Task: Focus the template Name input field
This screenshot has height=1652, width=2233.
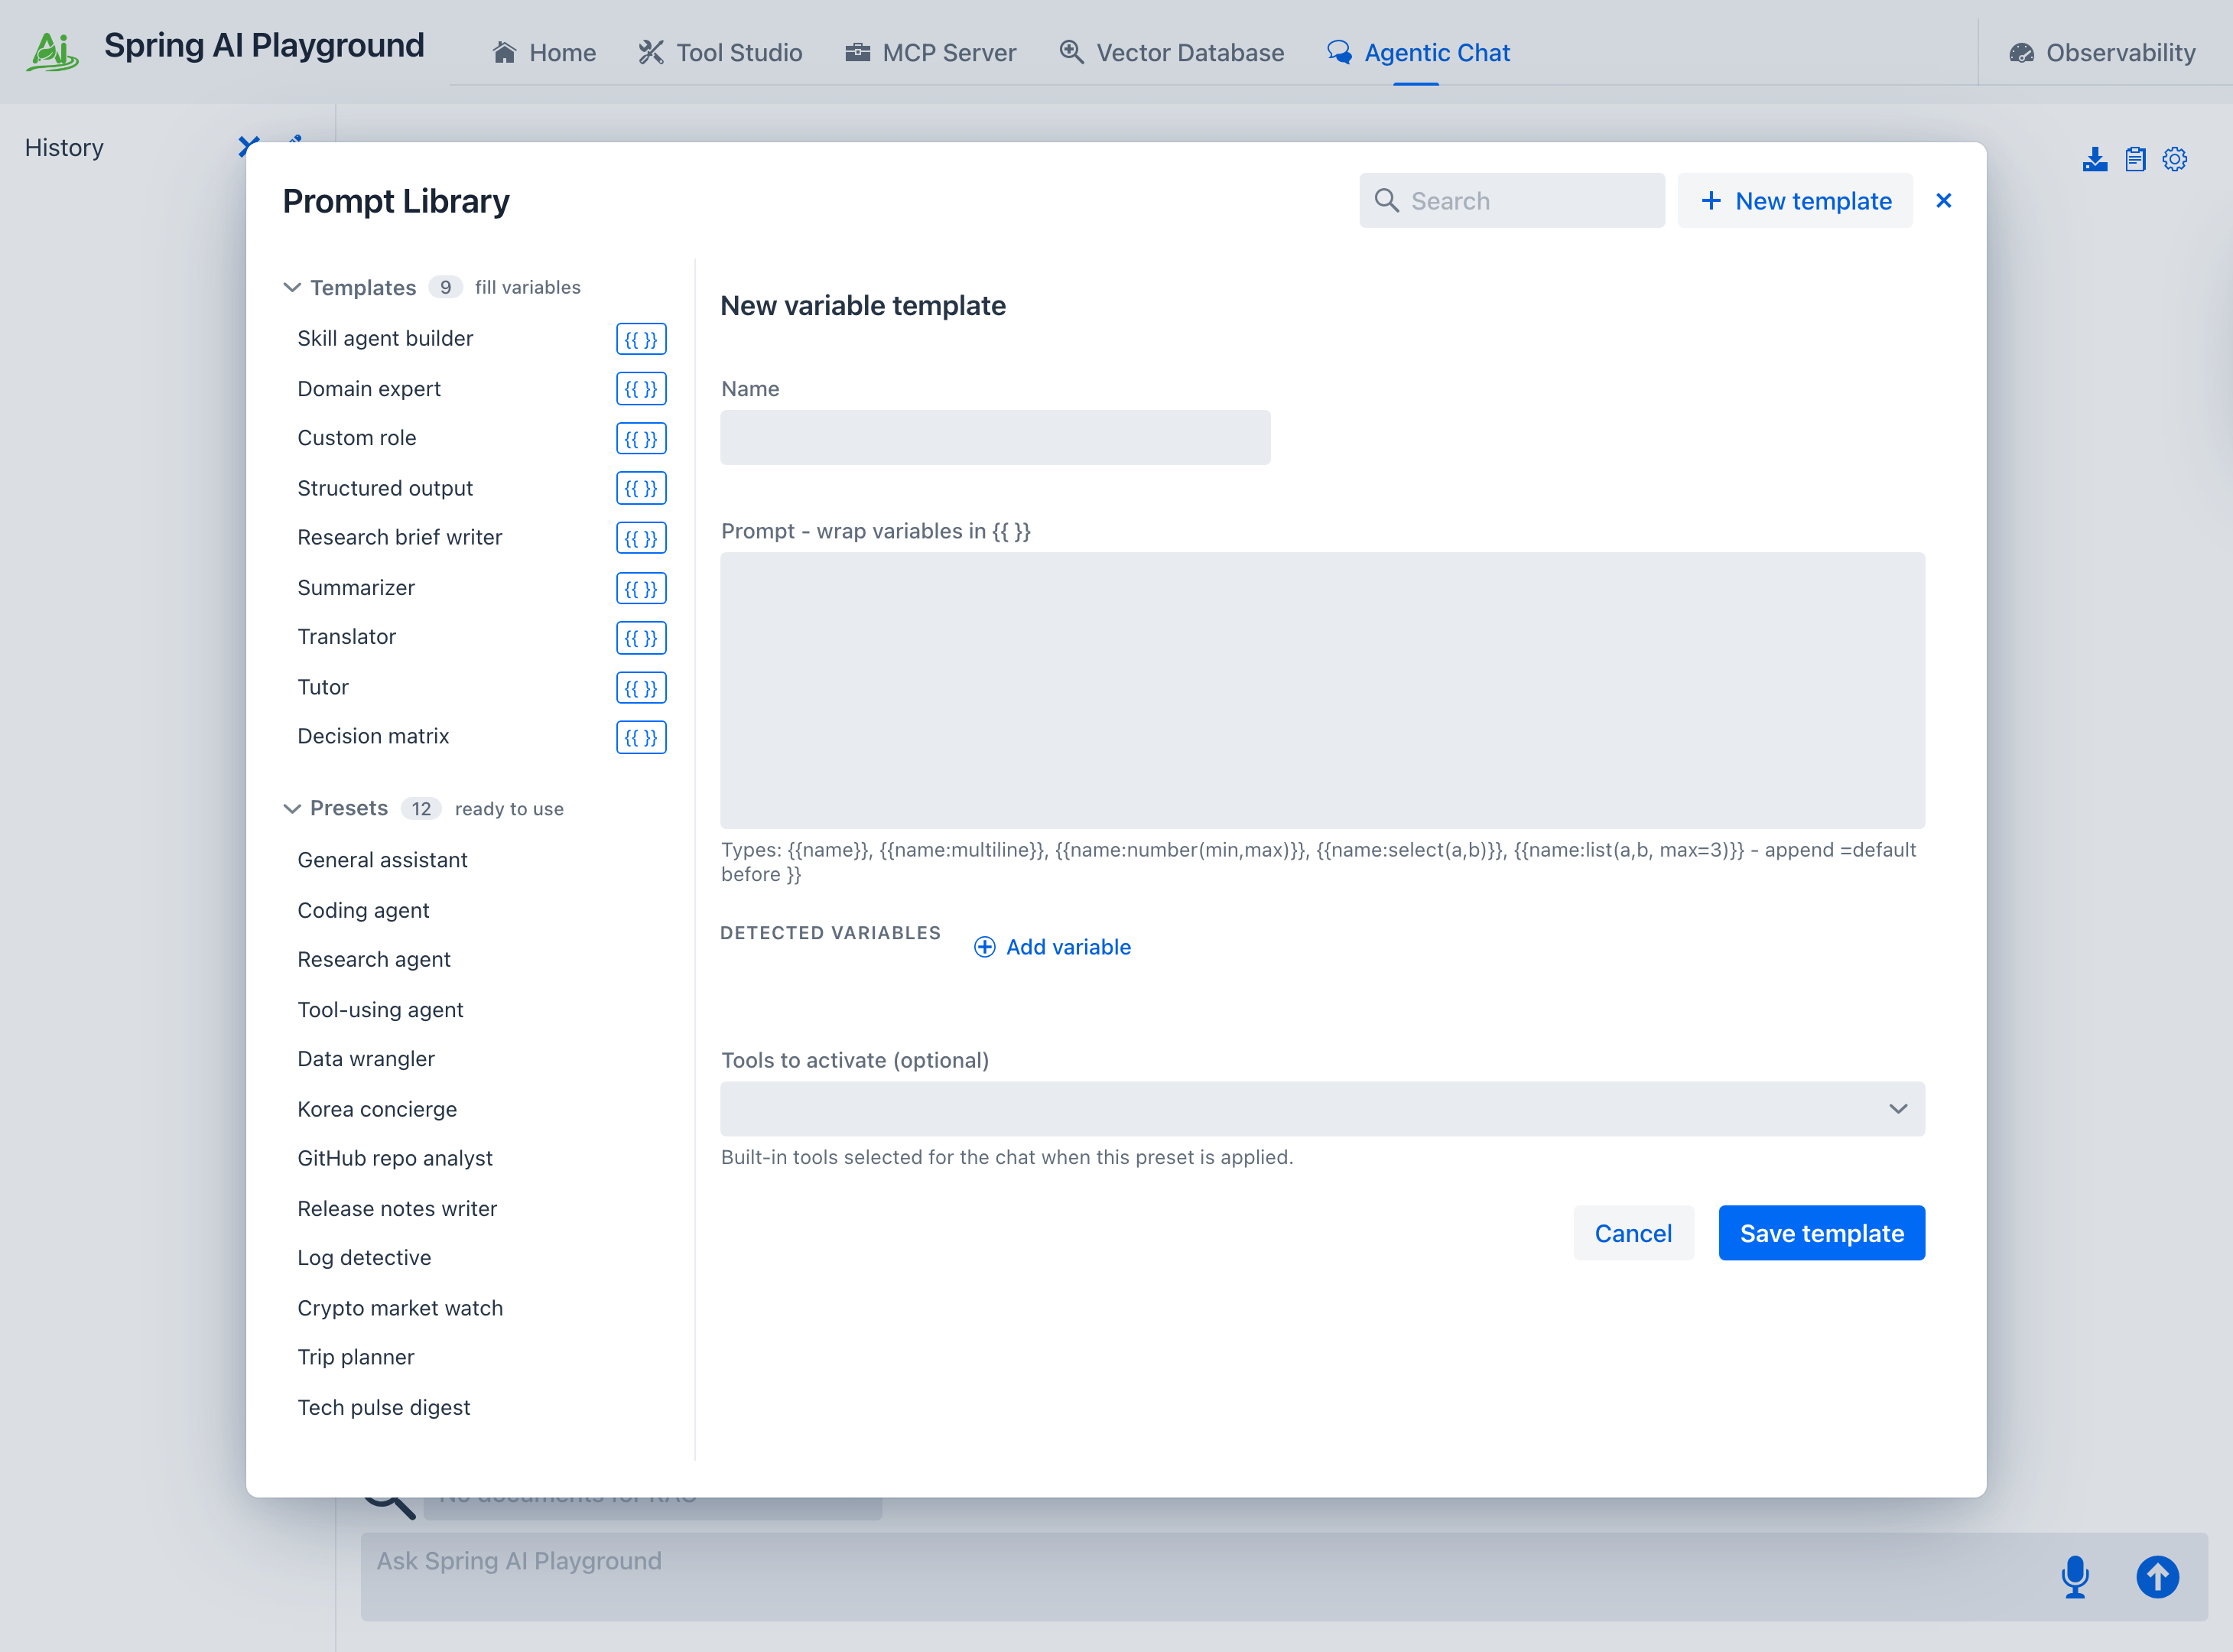Action: pyautogui.click(x=995, y=437)
